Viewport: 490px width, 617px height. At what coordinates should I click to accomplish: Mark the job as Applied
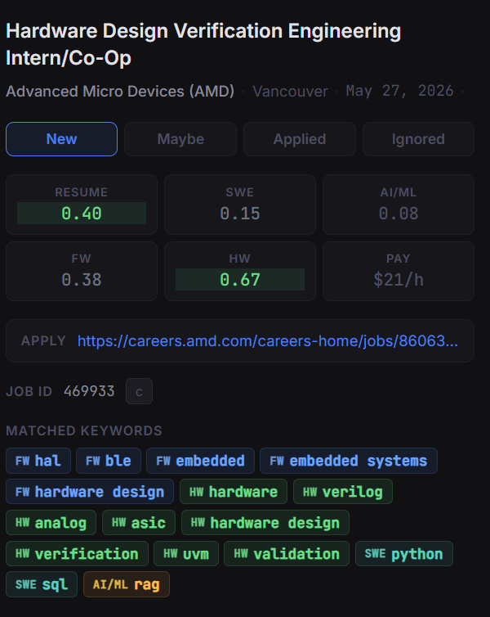[300, 139]
